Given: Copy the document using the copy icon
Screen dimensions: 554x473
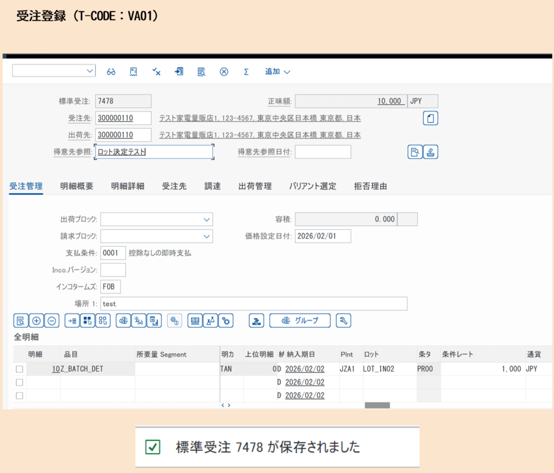Looking at the screenshot, I should 430,118.
